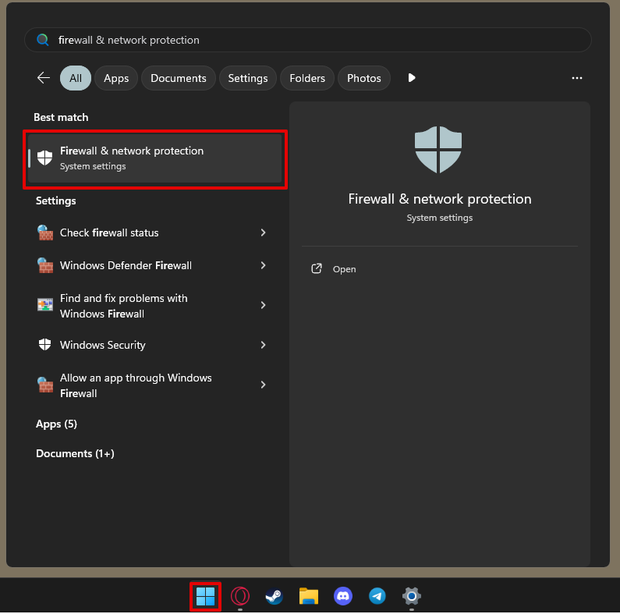
Task: Click the Windows Start button in taskbar
Action: (205, 596)
